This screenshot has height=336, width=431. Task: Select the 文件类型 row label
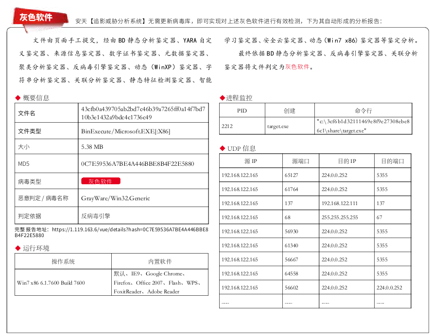pyautogui.click(x=30, y=131)
